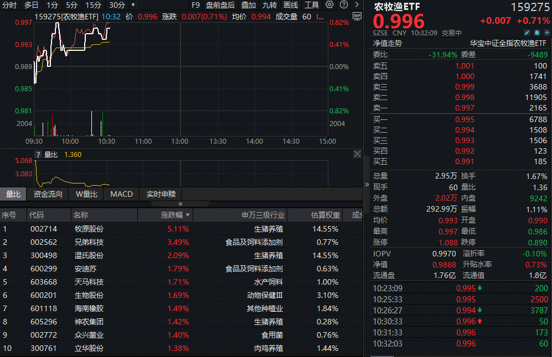This screenshot has width=552, height=357.
Task: Click right arrow at toolbar end
Action: click(x=357, y=5)
